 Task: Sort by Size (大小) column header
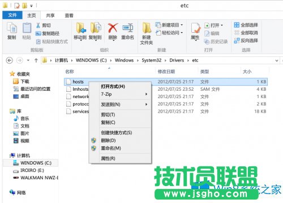pos(247,72)
